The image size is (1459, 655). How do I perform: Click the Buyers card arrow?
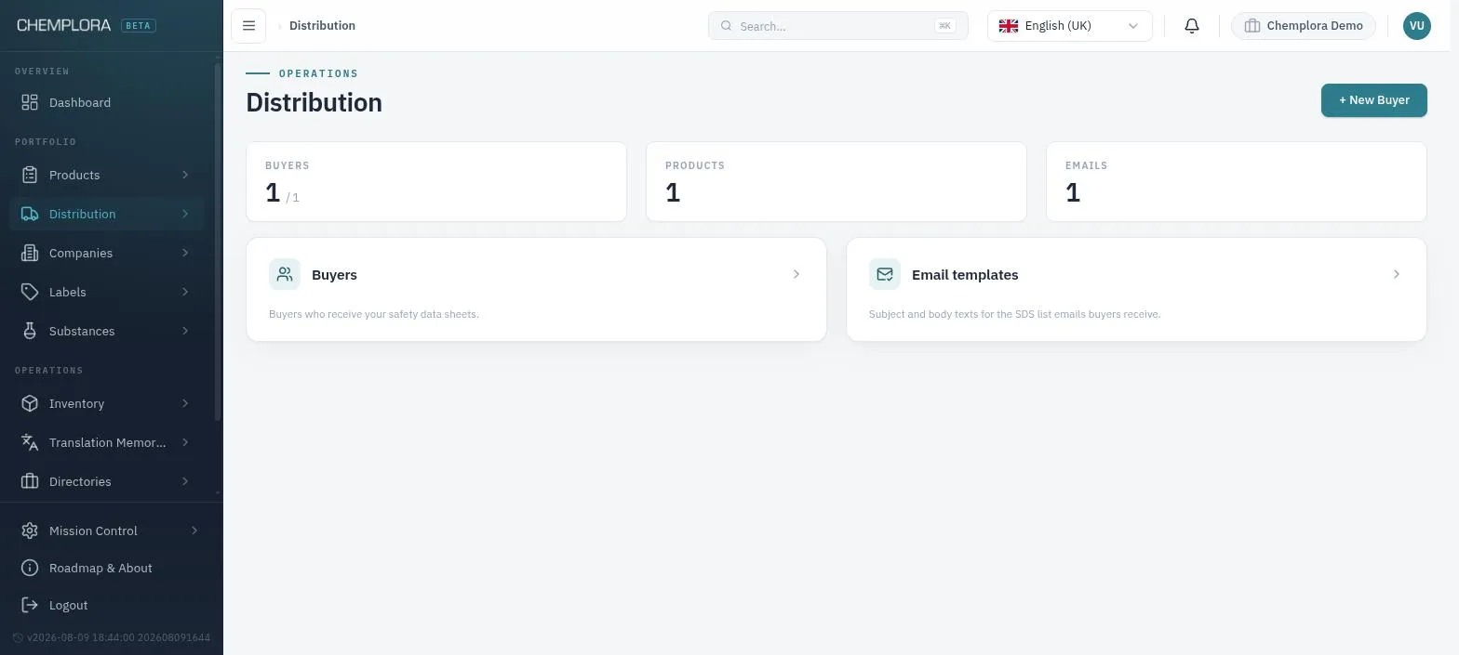[796, 274]
